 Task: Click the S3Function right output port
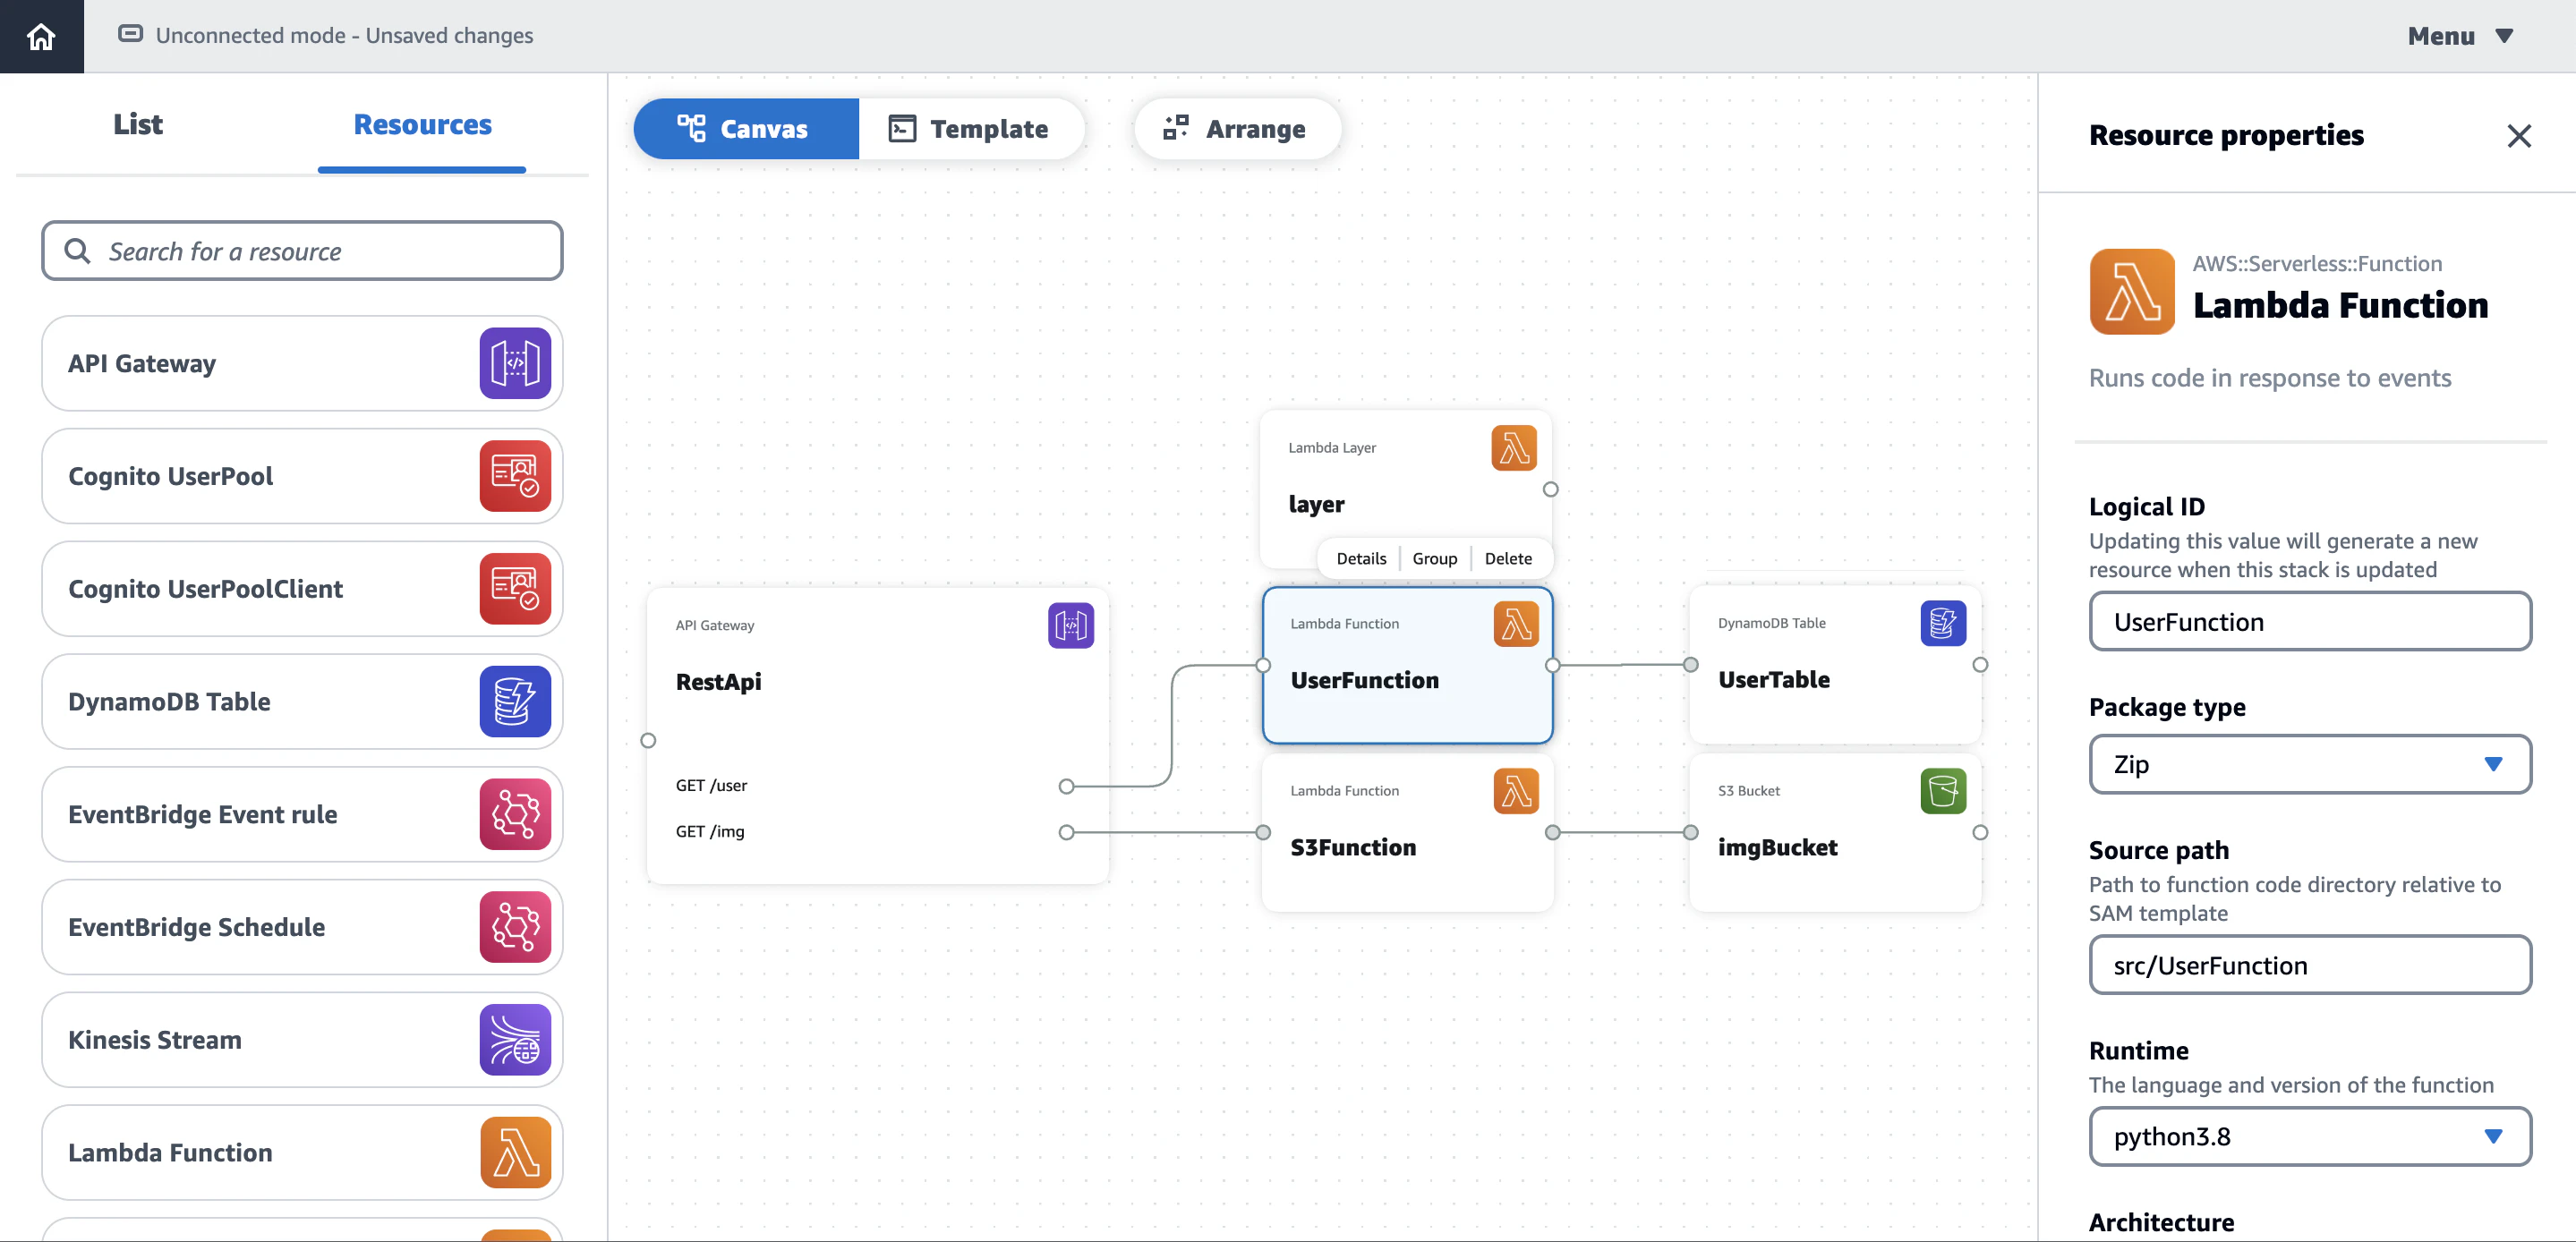point(1552,832)
